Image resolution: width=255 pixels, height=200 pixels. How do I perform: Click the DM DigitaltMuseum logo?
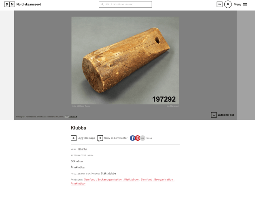tap(9, 4)
